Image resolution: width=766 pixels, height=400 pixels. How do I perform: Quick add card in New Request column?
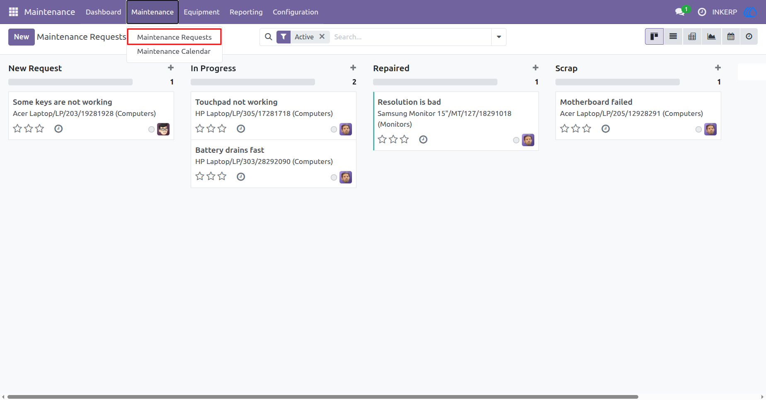click(171, 68)
